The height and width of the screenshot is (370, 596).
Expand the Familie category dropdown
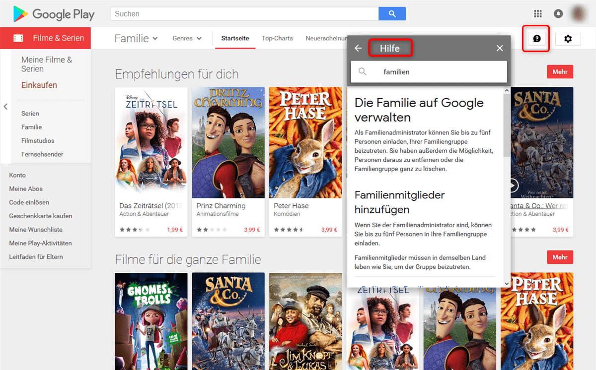pos(136,38)
